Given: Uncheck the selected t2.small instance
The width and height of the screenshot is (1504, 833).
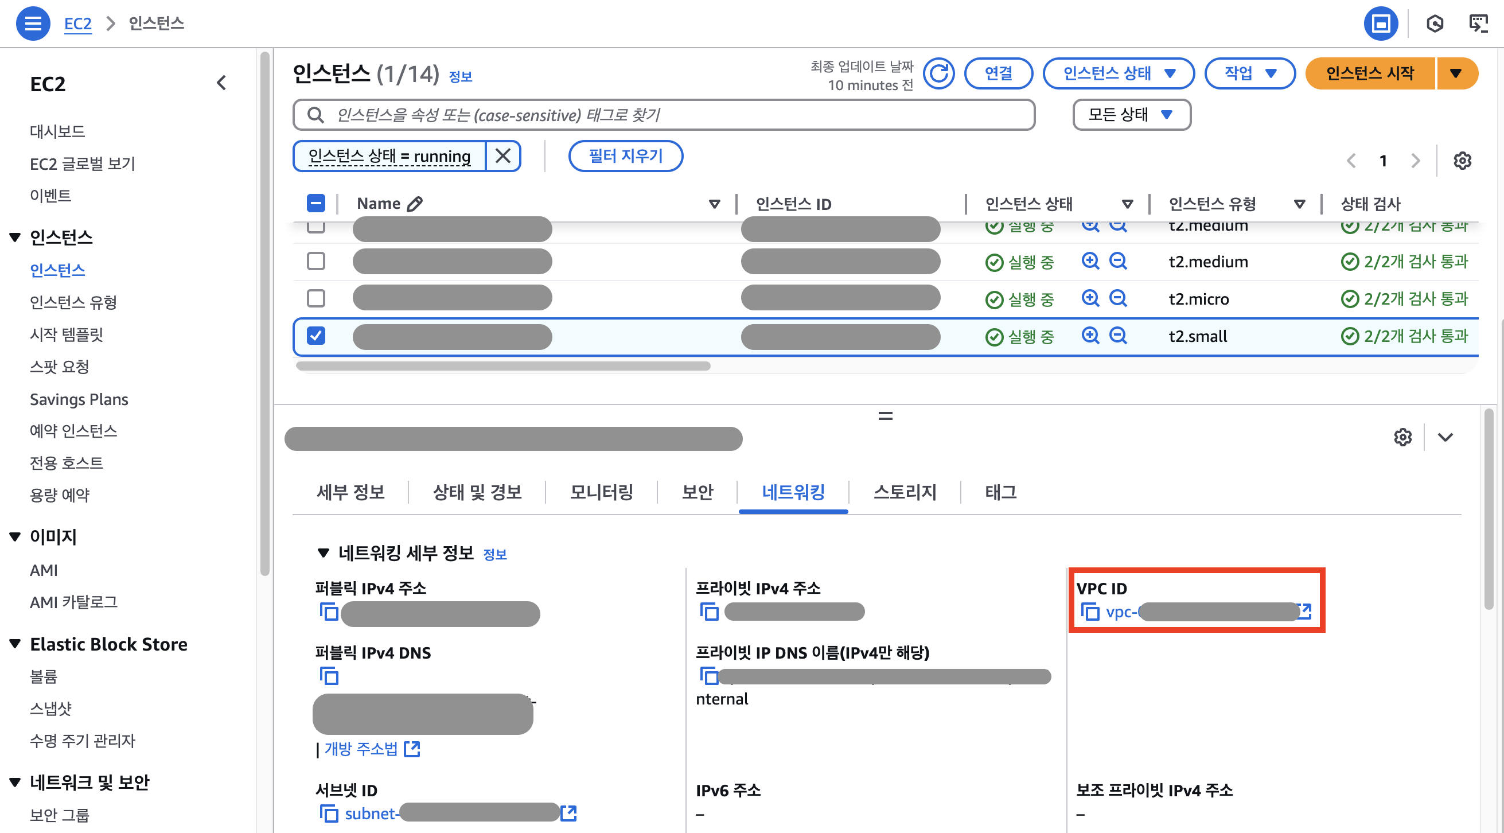Looking at the screenshot, I should point(316,336).
